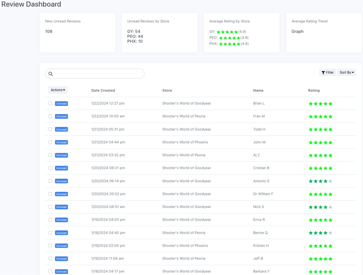Image resolution: width=363 pixels, height=275 pixels.
Task: Open the Filter options
Action: 327,73
